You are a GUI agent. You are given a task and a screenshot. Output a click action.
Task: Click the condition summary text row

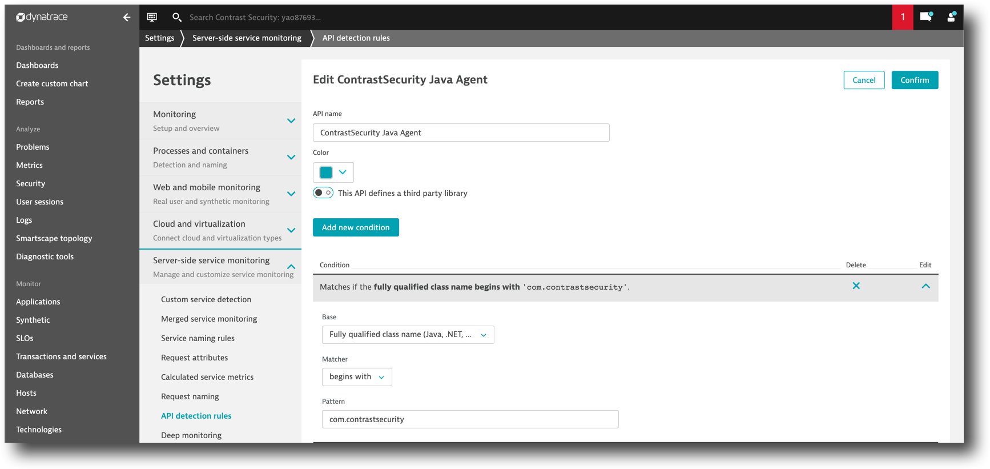tap(474, 287)
